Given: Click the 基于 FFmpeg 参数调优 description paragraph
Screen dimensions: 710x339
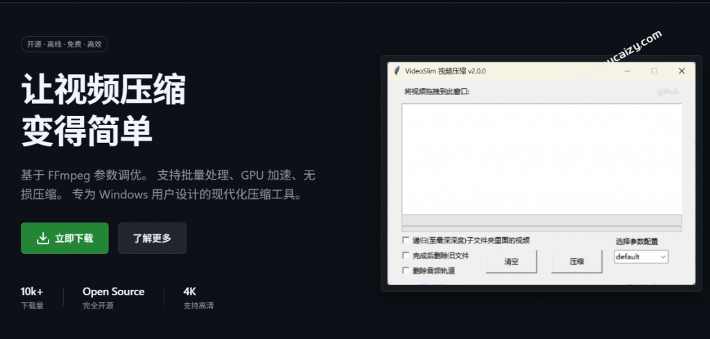Looking at the screenshot, I should (168, 184).
